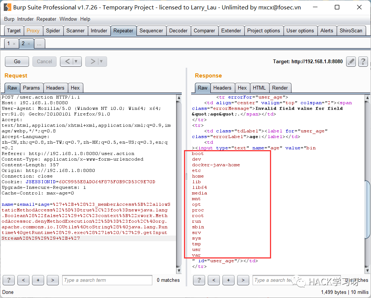Switch to the Extender tab
This screenshot has height=298, width=371.
pos(231,31)
